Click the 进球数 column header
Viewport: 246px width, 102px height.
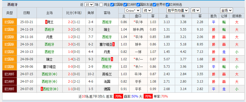(237, 16)
